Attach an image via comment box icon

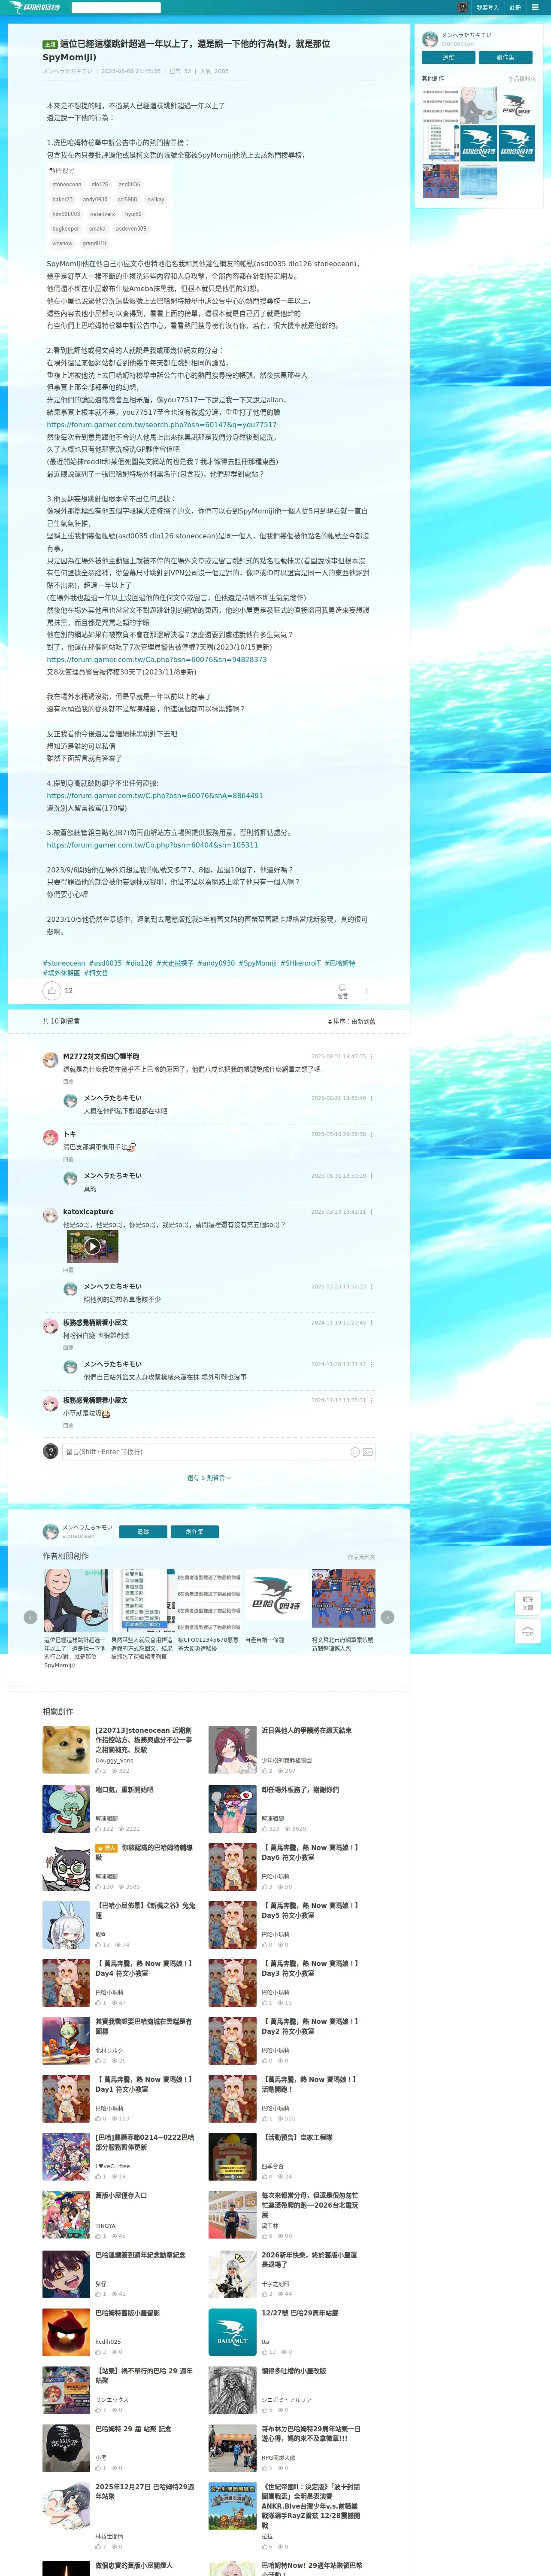coord(368,1451)
